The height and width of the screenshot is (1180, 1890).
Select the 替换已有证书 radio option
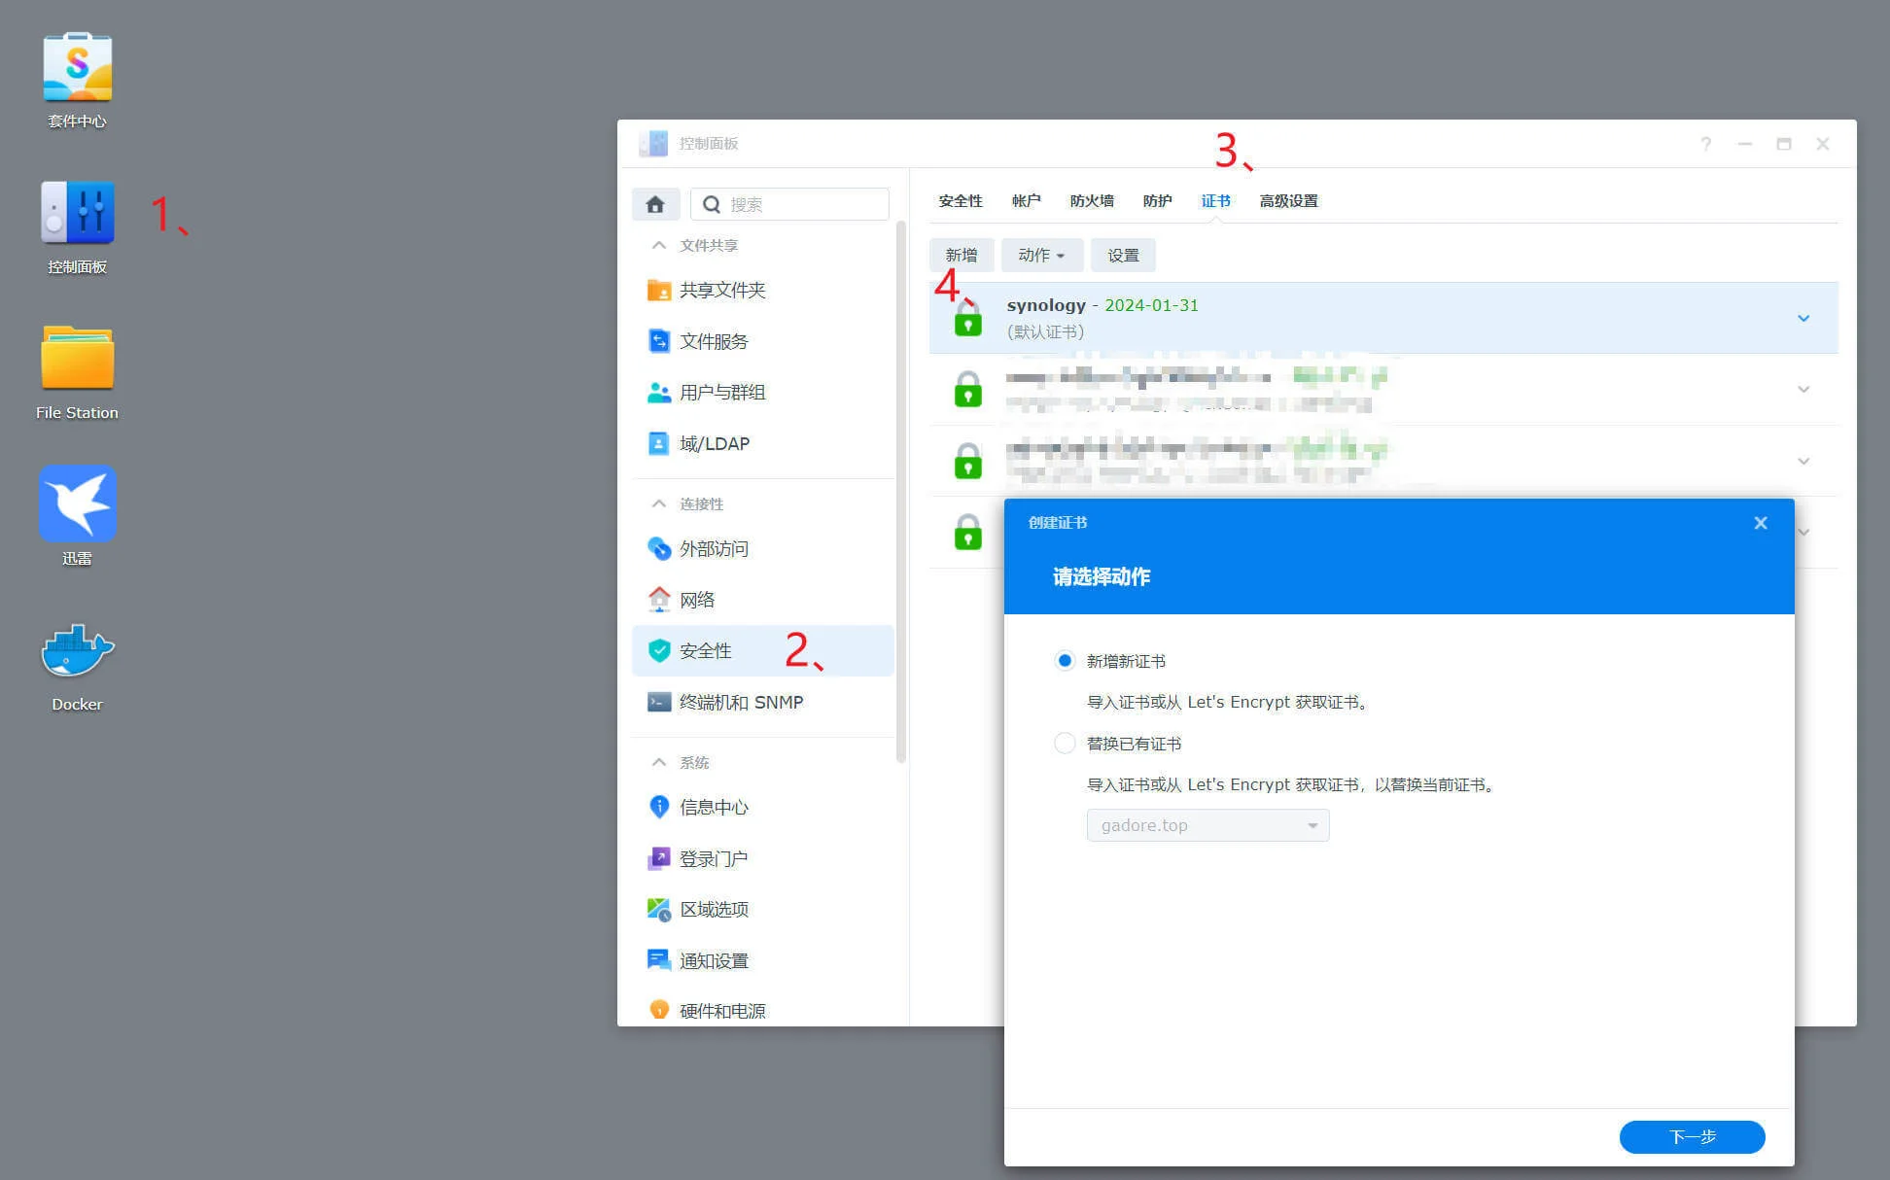point(1065,744)
